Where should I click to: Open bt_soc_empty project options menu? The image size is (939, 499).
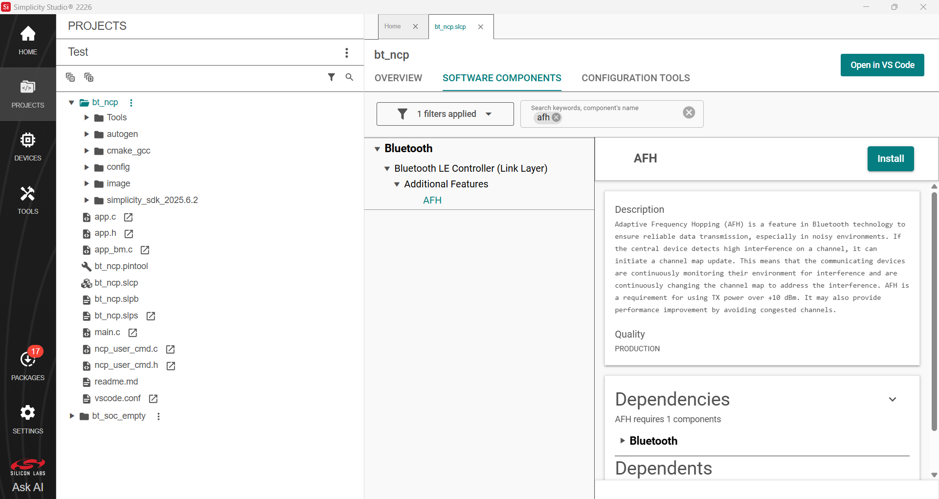(158, 416)
